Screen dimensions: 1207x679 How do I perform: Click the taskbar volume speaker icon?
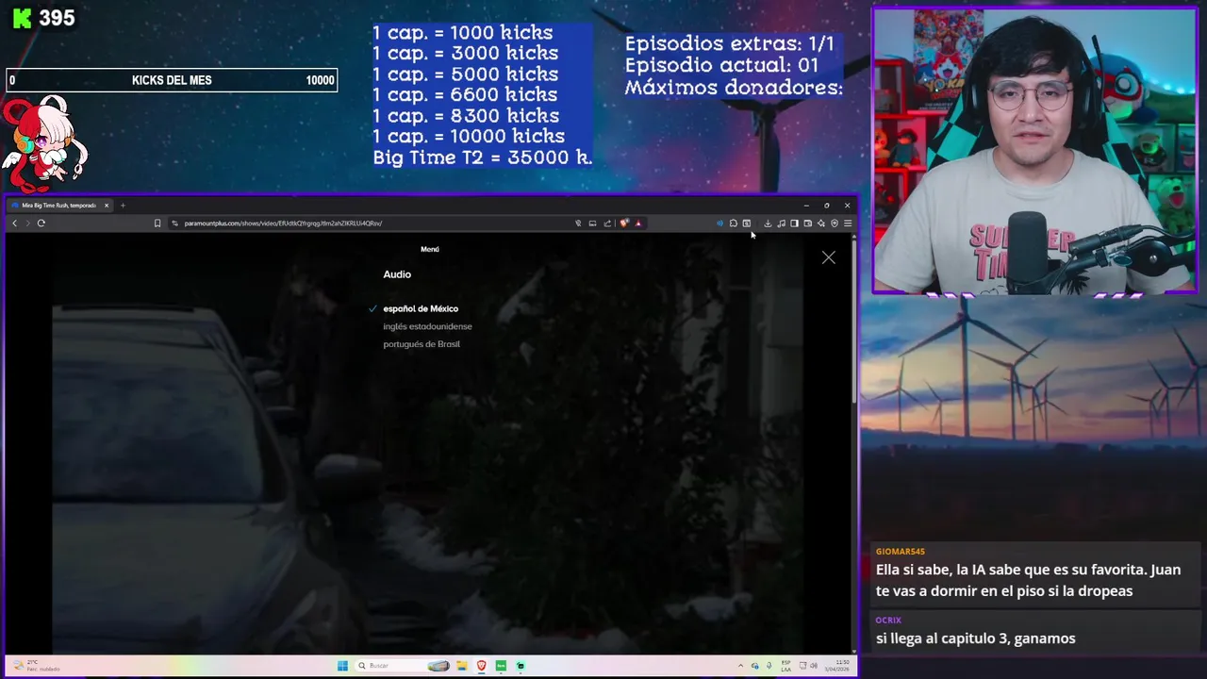(814, 666)
